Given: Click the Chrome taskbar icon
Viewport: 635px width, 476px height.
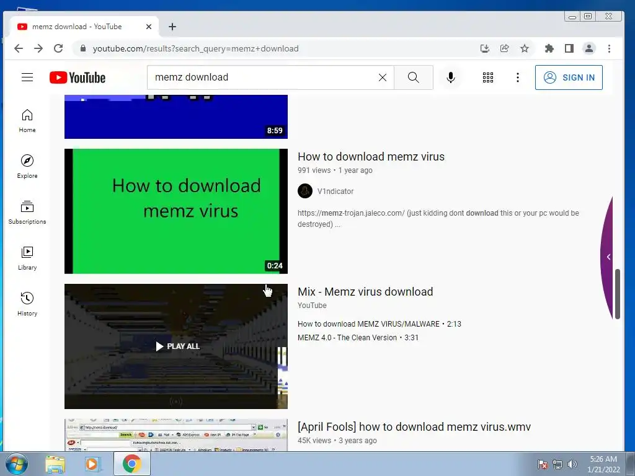Looking at the screenshot, I should point(131,464).
